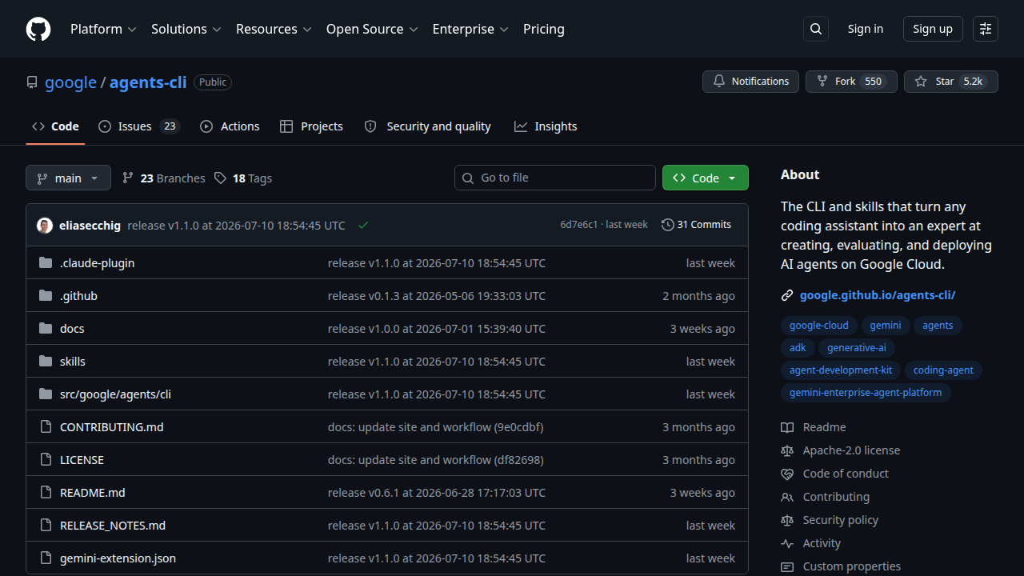Click the license scale icon
This screenshot has width=1024, height=576.
(x=787, y=451)
